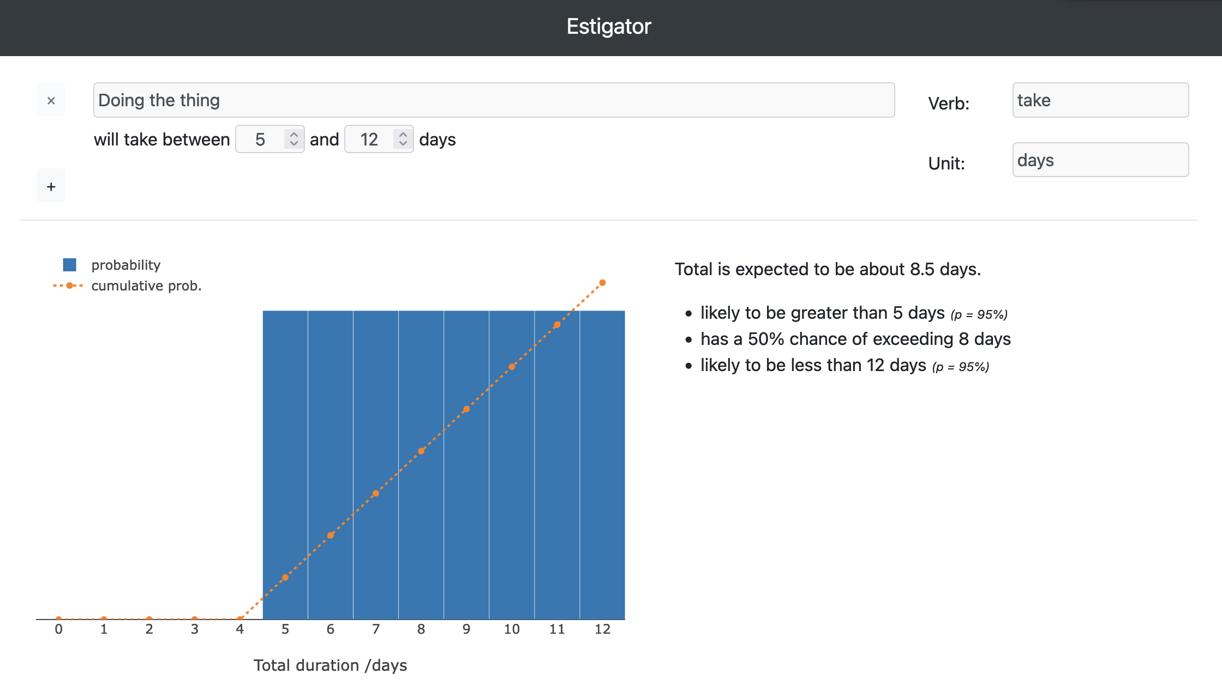The width and height of the screenshot is (1222, 692).
Task: Click the task name input field
Action: pyautogui.click(x=493, y=100)
